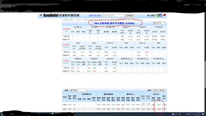The height and width of the screenshot is (116, 206).
Task: Open the notification center icon
Action: 203,114
